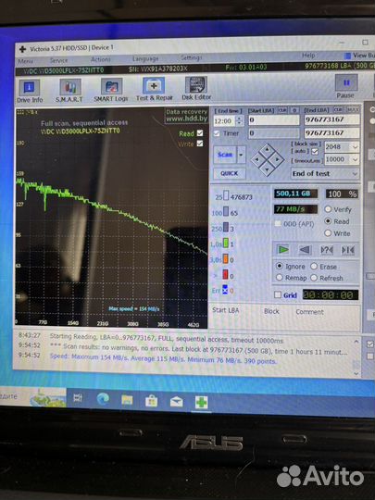Open SMART Logs section

(x=111, y=90)
